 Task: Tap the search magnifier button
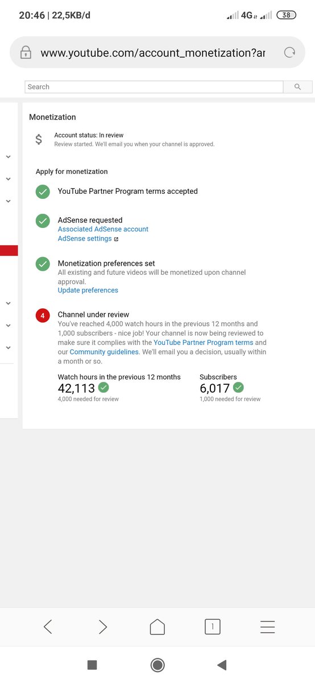pos(297,87)
